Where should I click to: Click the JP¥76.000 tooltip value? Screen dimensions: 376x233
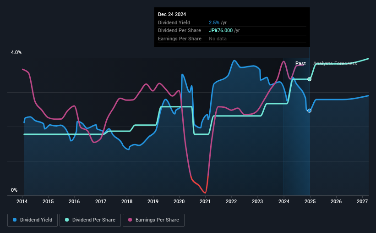[221, 31]
